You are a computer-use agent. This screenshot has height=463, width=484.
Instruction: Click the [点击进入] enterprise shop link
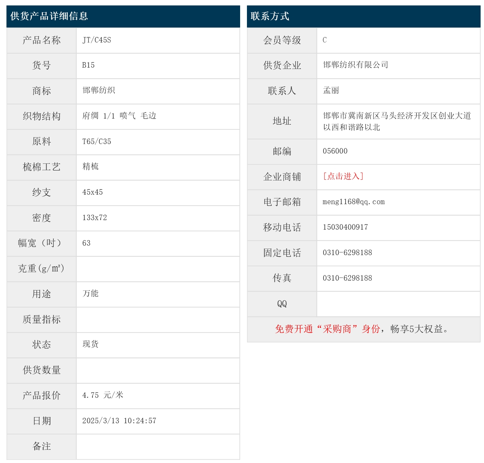tap(343, 176)
